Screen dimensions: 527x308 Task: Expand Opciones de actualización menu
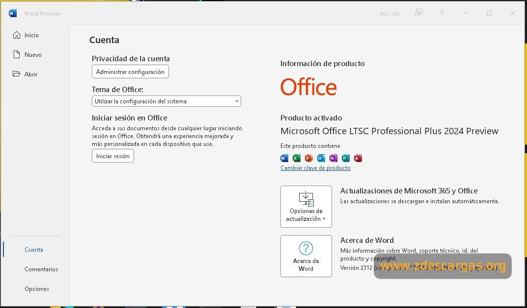306,207
